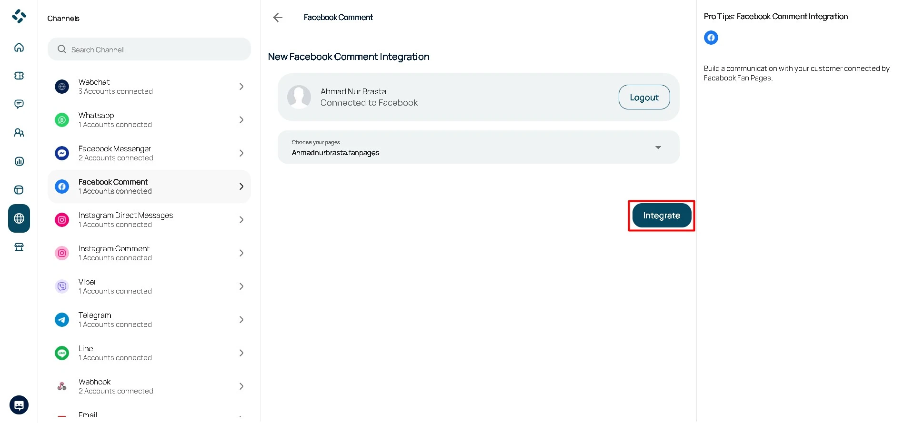This screenshot has height=423, width=914.
Task: Expand the Facebook Comment chevron
Action: [241, 187]
